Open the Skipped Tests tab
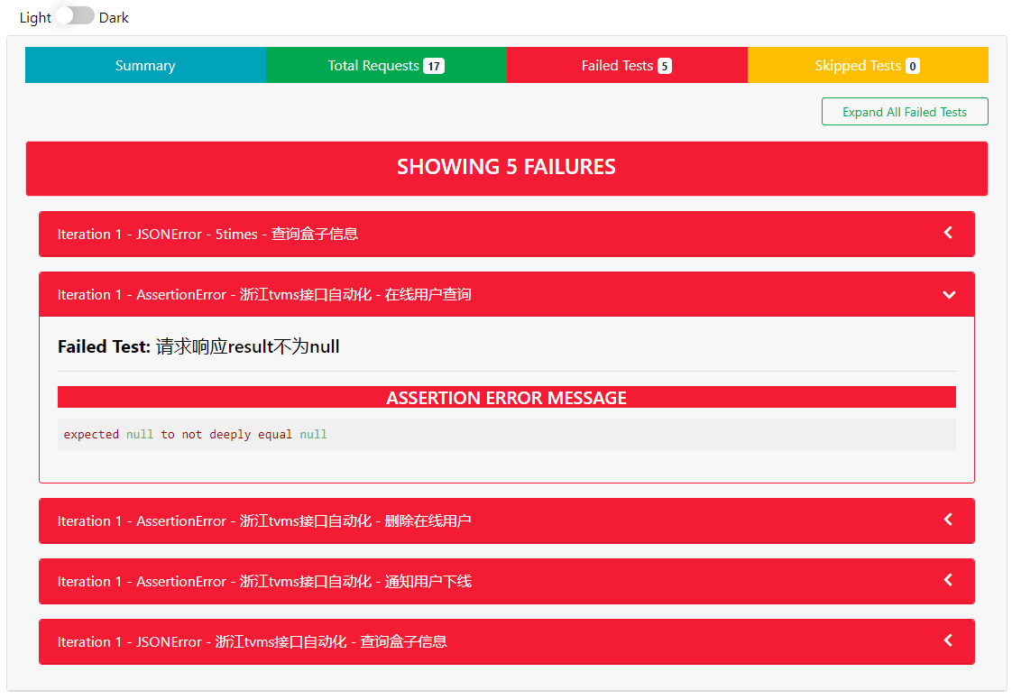Screen dimensions: 1012x700 pos(868,65)
